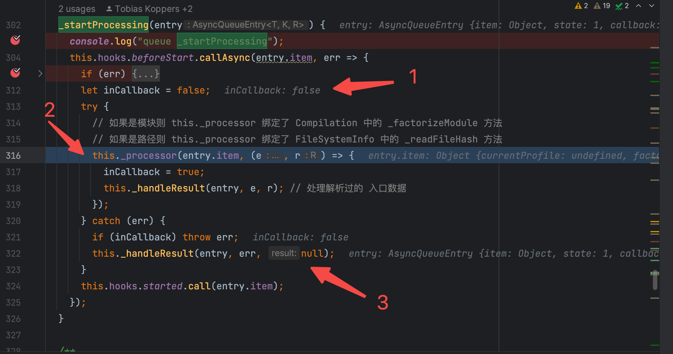Click the 'result:' parameter name hint
This screenshot has width=673, height=354.
pos(284,253)
